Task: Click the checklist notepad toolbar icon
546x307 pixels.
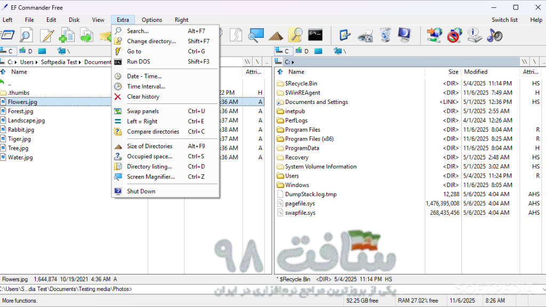Action: coord(344,35)
